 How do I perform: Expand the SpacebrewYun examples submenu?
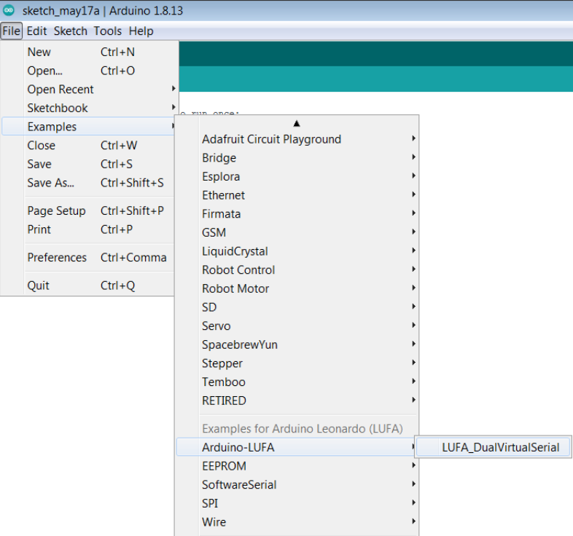[297, 344]
